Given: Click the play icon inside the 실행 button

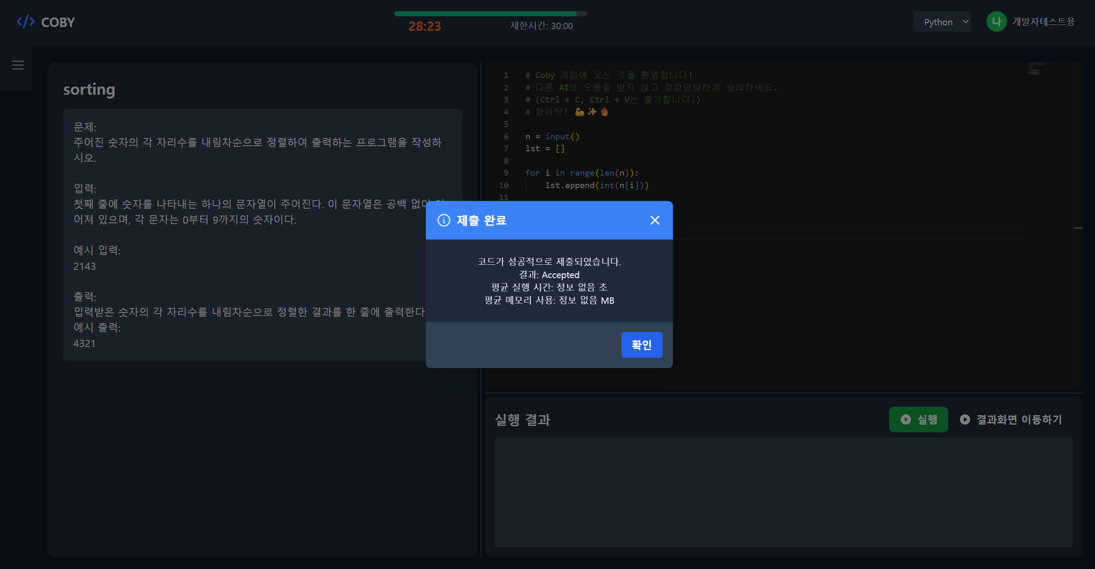Looking at the screenshot, I should [x=905, y=419].
